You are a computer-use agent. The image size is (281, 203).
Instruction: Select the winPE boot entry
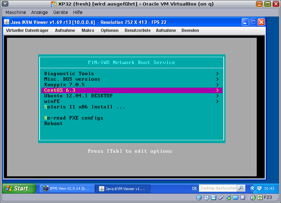coord(132,101)
